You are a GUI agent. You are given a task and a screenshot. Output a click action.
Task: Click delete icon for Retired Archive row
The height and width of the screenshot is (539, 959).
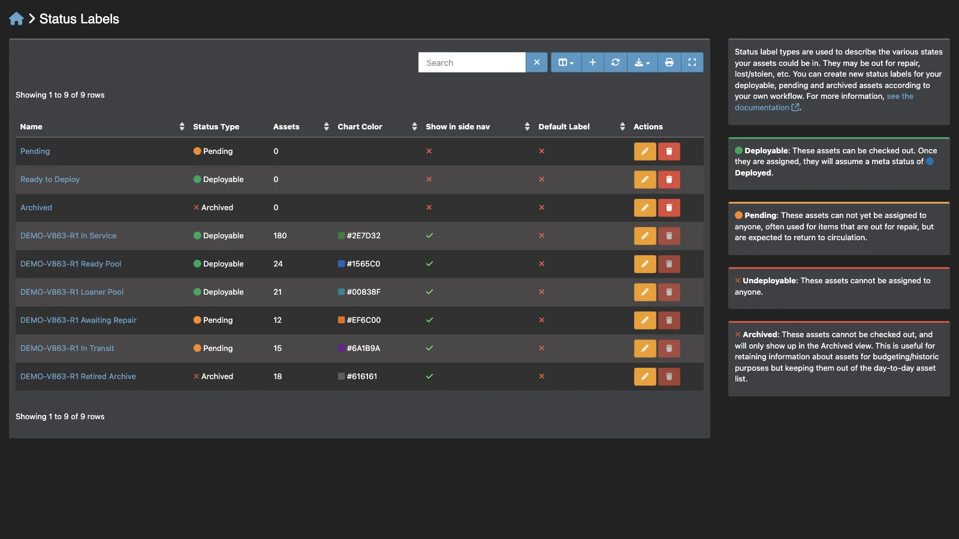(669, 377)
